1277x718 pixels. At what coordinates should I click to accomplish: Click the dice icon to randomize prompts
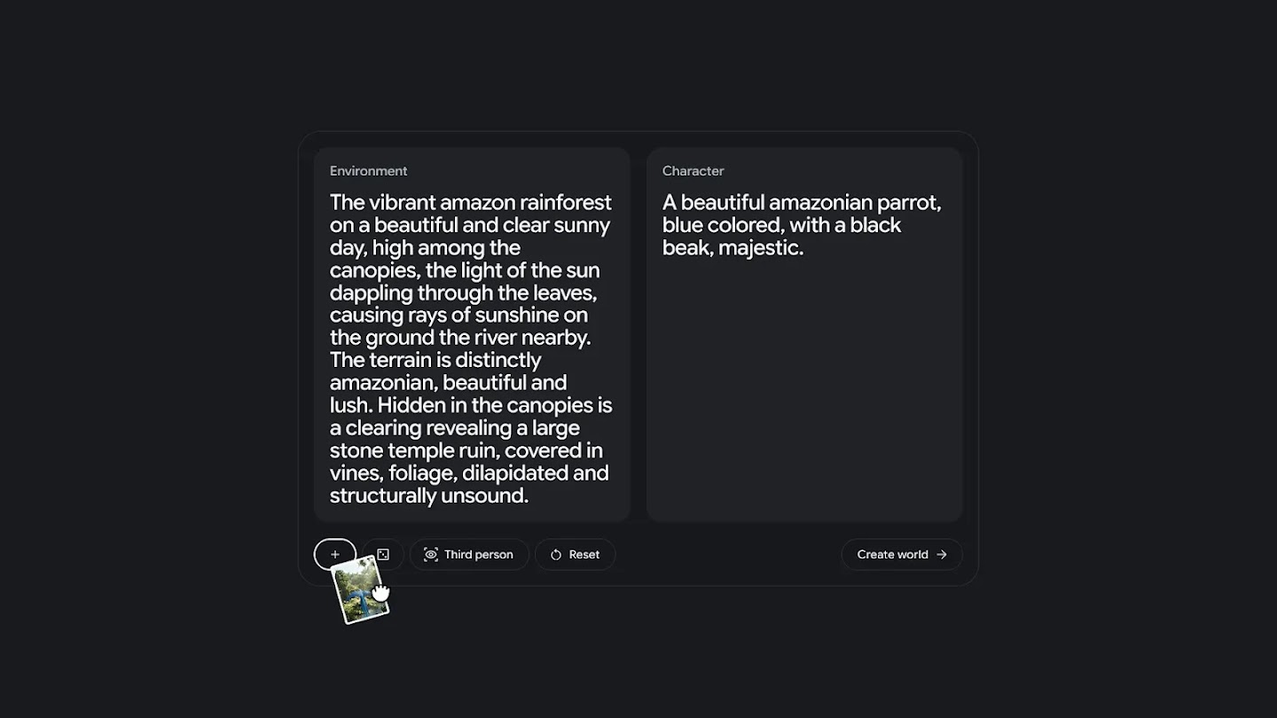[x=383, y=555]
